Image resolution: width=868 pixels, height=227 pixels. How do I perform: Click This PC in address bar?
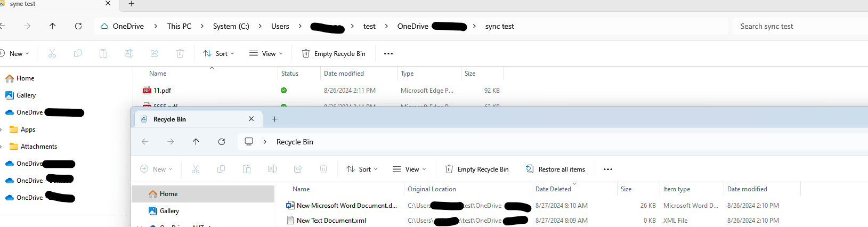(179, 26)
